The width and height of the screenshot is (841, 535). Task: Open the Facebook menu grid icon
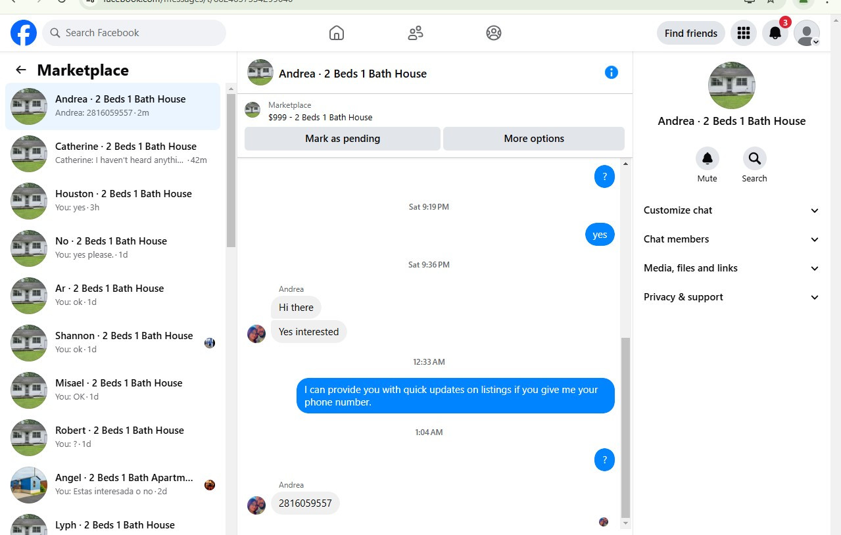coord(744,33)
